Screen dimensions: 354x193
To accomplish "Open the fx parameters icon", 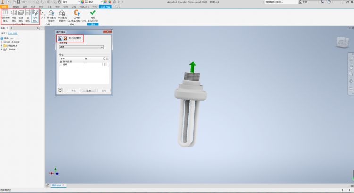I will tap(114, 2).
